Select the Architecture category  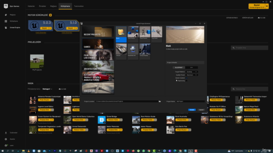click(x=98, y=66)
